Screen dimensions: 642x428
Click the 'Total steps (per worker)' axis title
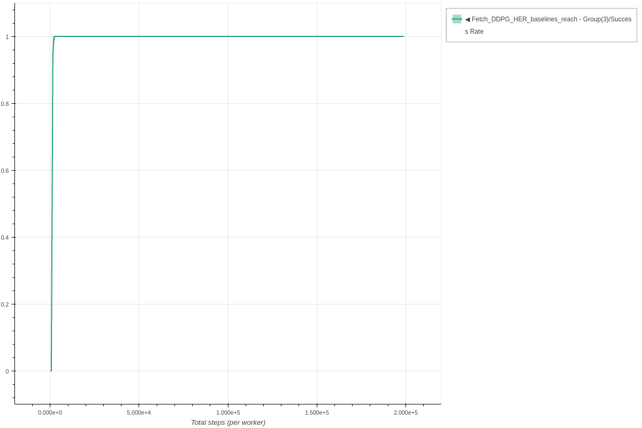tap(228, 422)
